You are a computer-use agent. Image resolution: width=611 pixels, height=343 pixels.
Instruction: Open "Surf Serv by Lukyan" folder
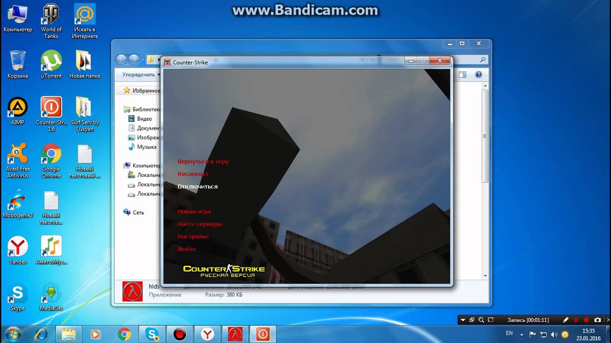[84, 114]
